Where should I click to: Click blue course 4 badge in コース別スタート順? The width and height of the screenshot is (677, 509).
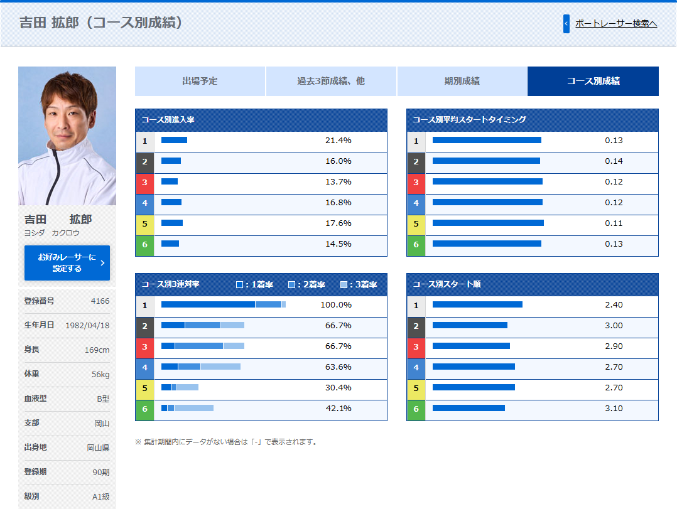coord(416,368)
